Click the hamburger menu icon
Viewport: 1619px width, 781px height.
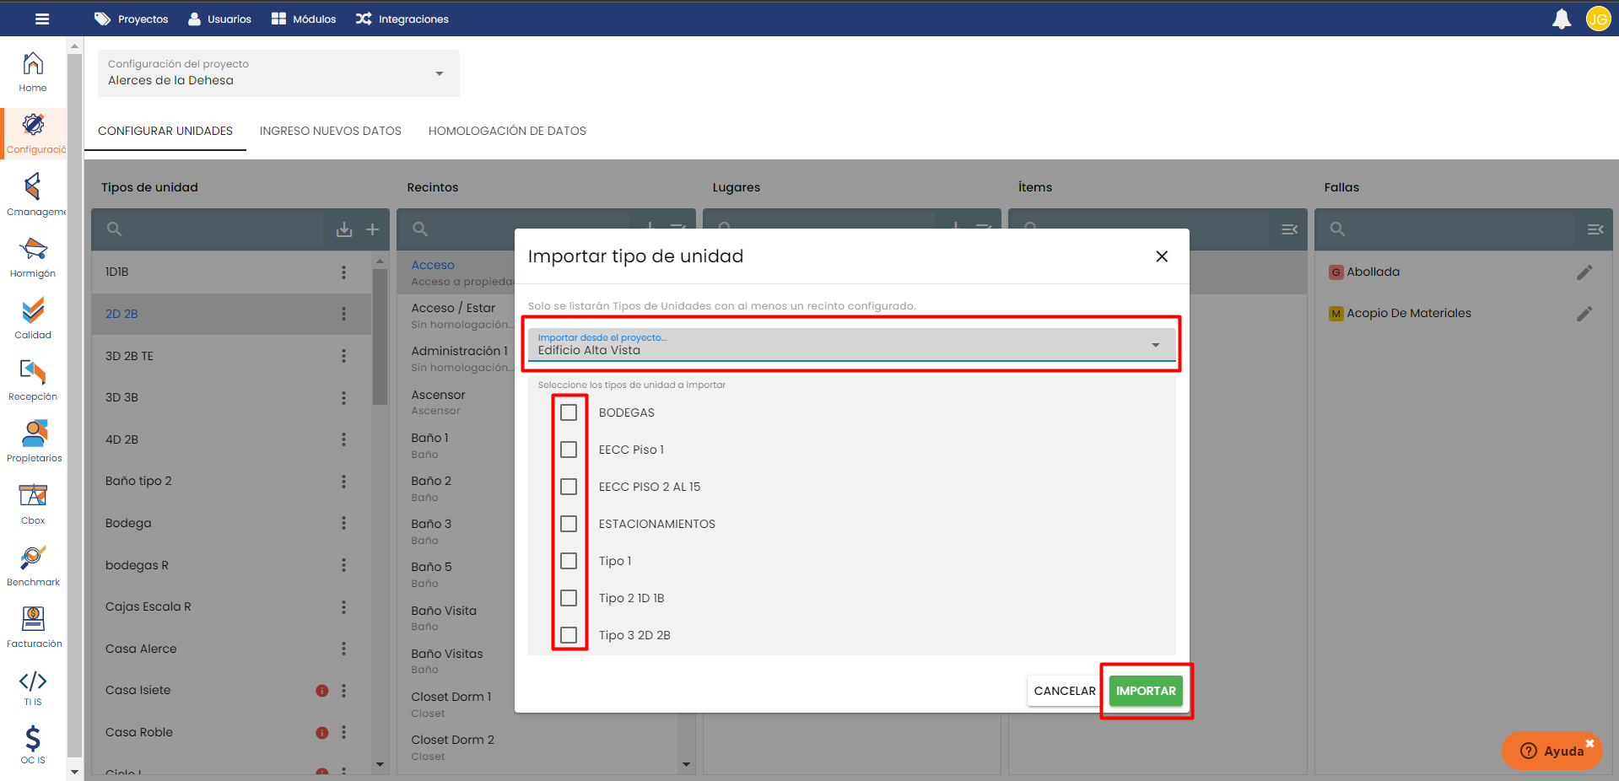(x=42, y=19)
